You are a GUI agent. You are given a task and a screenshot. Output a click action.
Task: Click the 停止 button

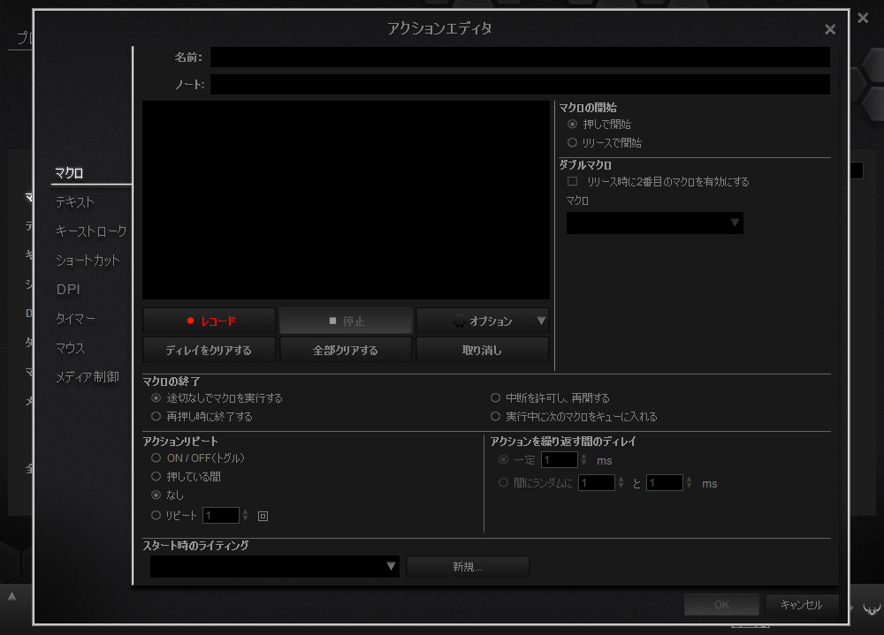click(x=347, y=321)
